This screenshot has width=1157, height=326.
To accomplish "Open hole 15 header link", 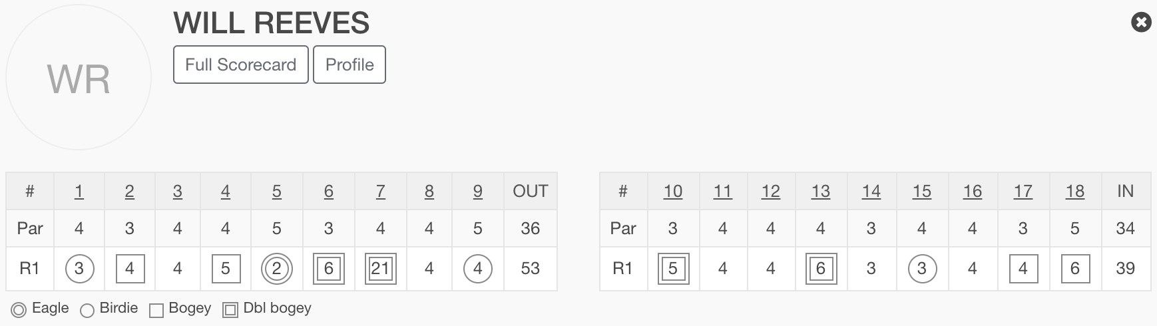I will click(x=921, y=192).
